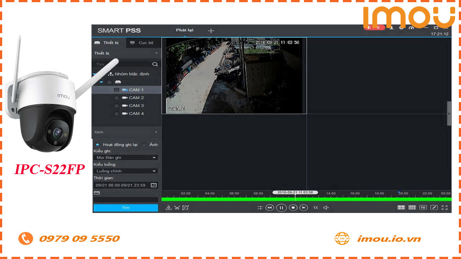Expand the Xem section arrow

click(x=156, y=132)
